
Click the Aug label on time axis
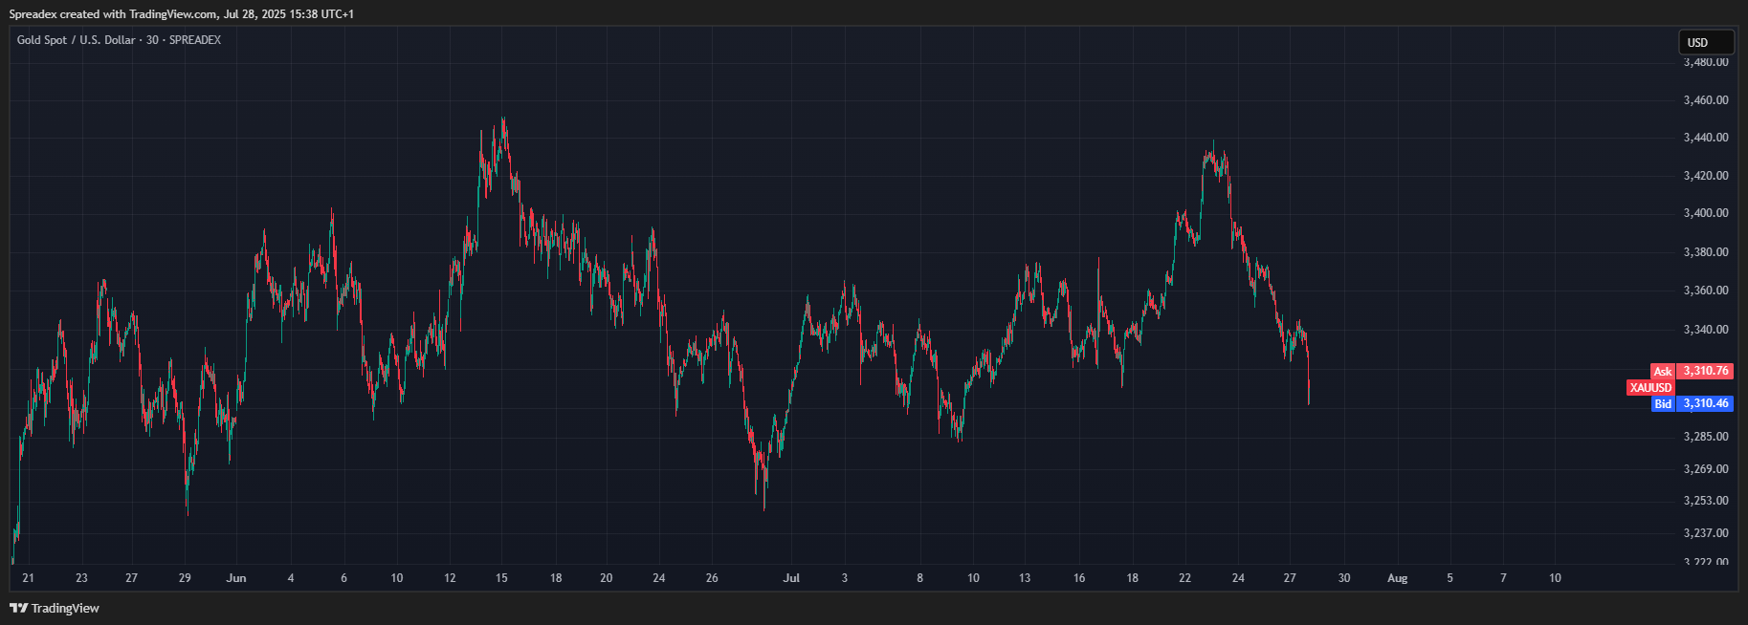click(x=1398, y=578)
